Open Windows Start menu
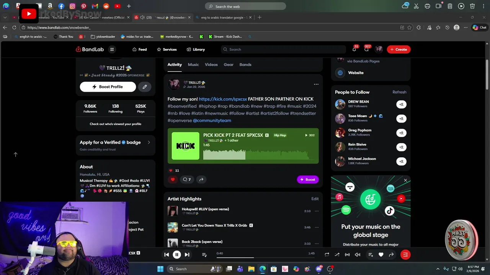 [x=160, y=269]
